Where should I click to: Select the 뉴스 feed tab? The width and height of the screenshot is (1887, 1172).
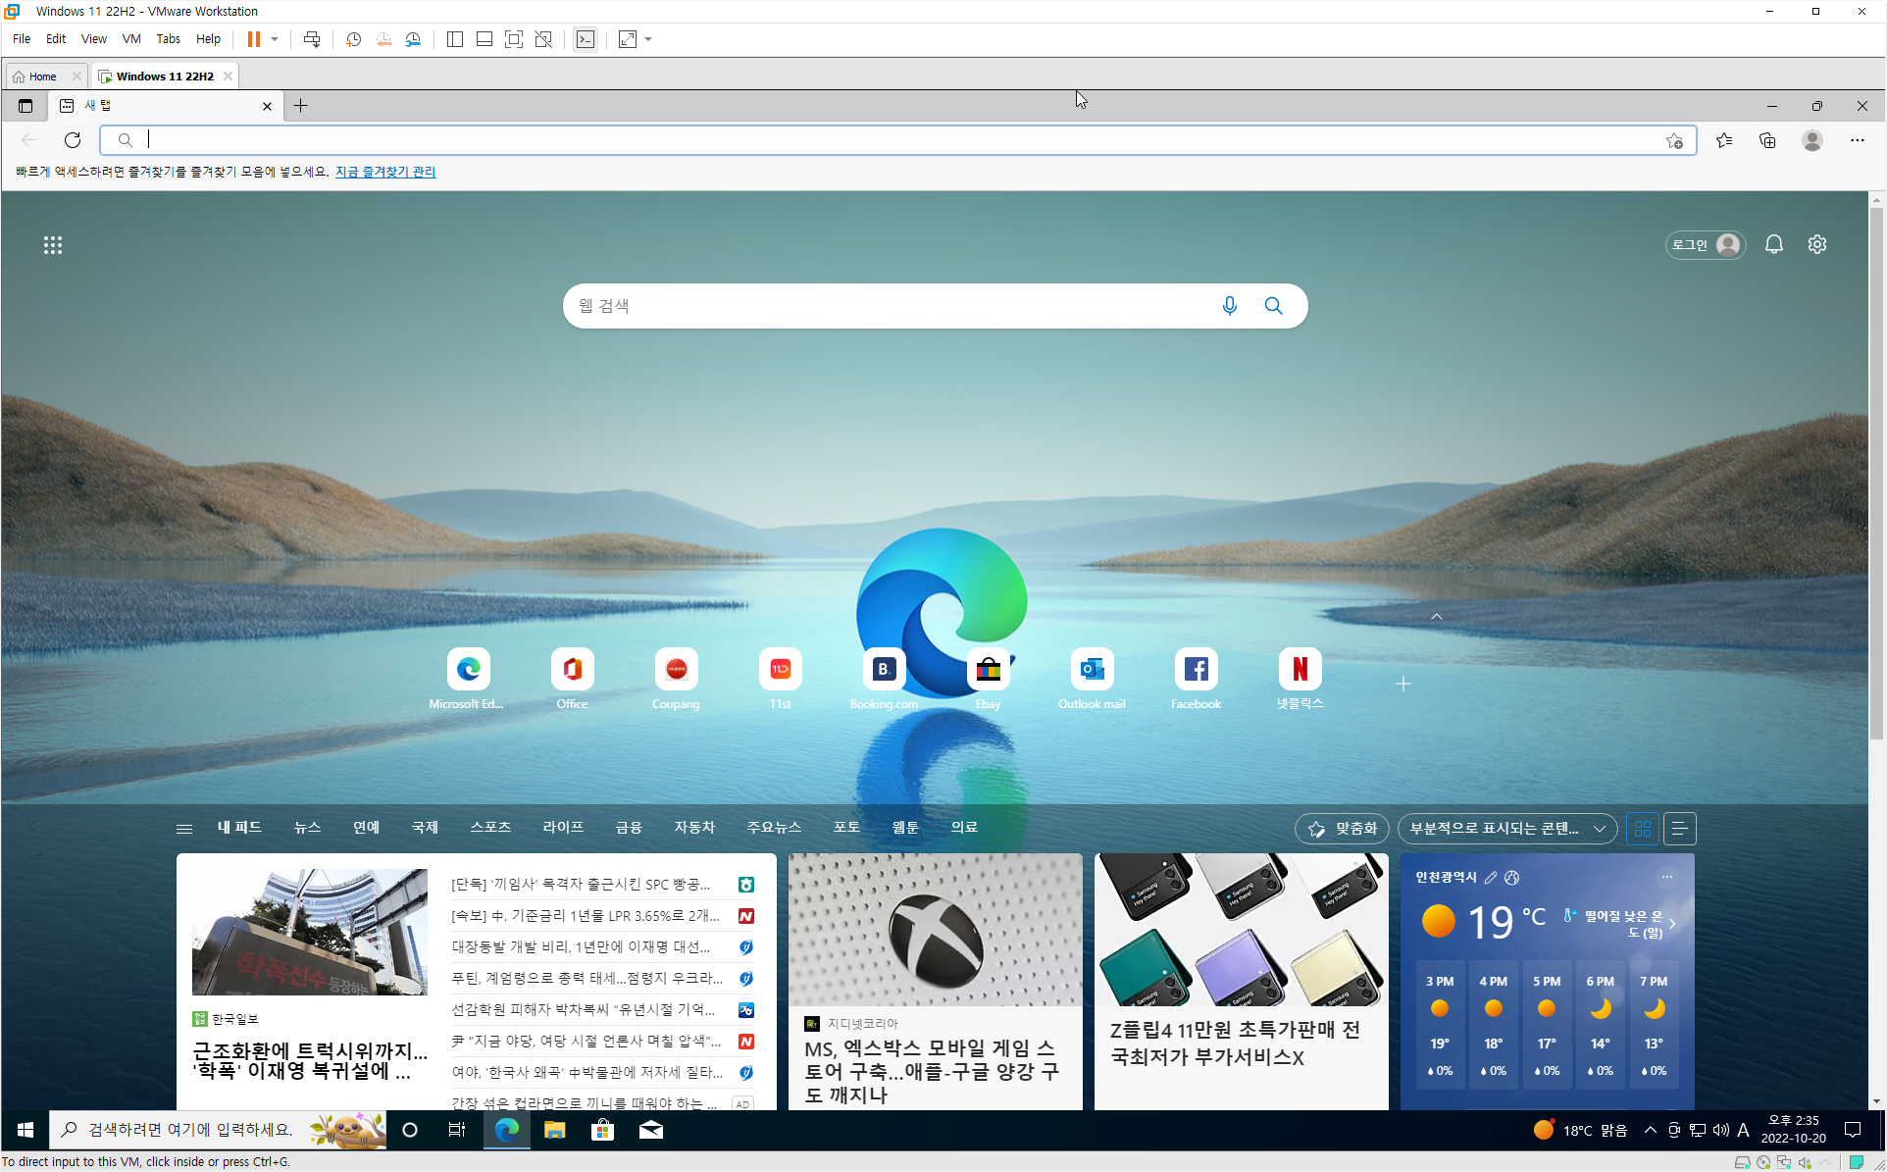(x=307, y=828)
